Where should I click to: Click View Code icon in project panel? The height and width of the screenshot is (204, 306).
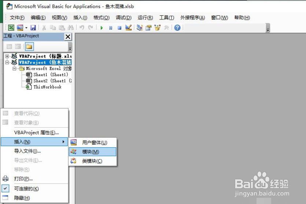(x=9, y=47)
